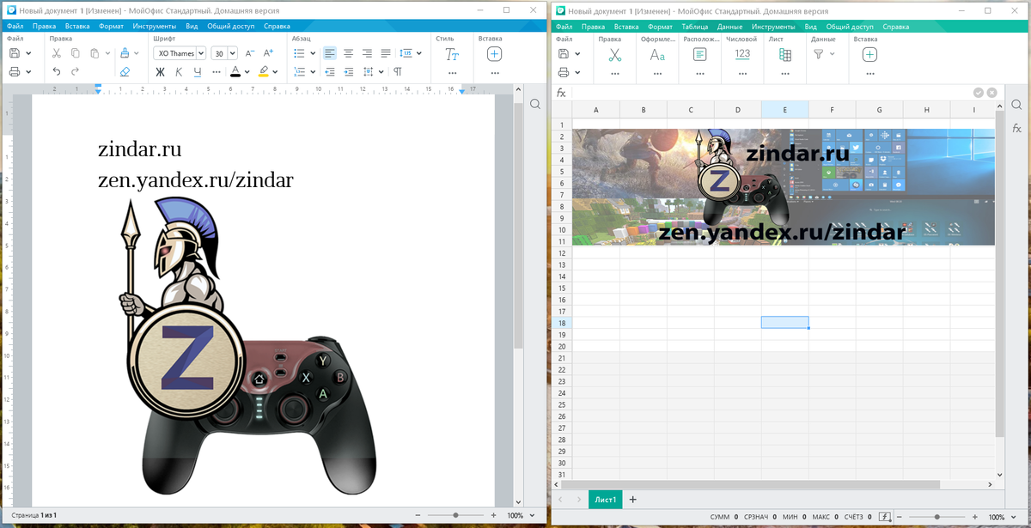The image size is (1031, 528).
Task: Expand line spacing dropdown arrow
Action: click(x=419, y=53)
